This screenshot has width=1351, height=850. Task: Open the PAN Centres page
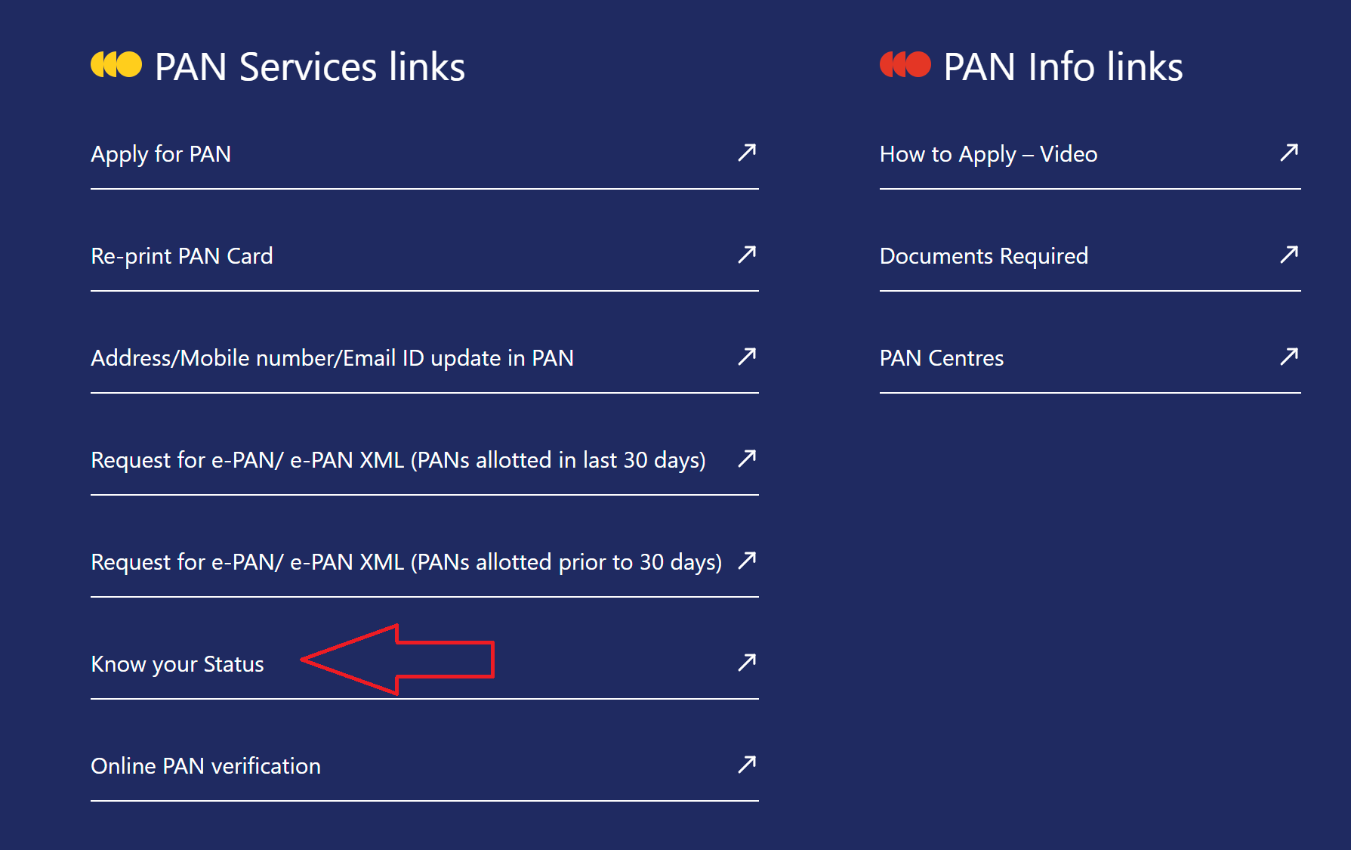tap(941, 358)
